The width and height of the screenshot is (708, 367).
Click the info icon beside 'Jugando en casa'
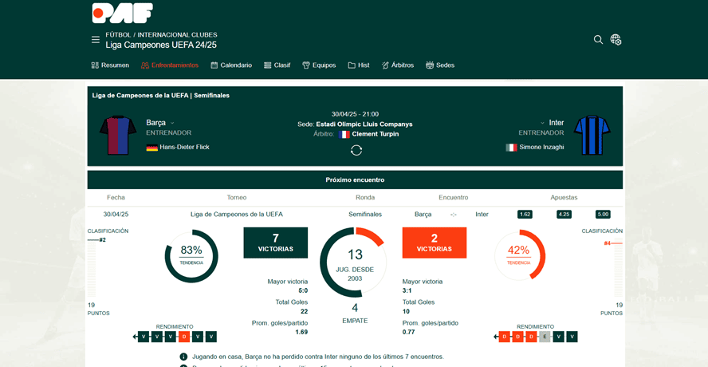pyautogui.click(x=183, y=357)
